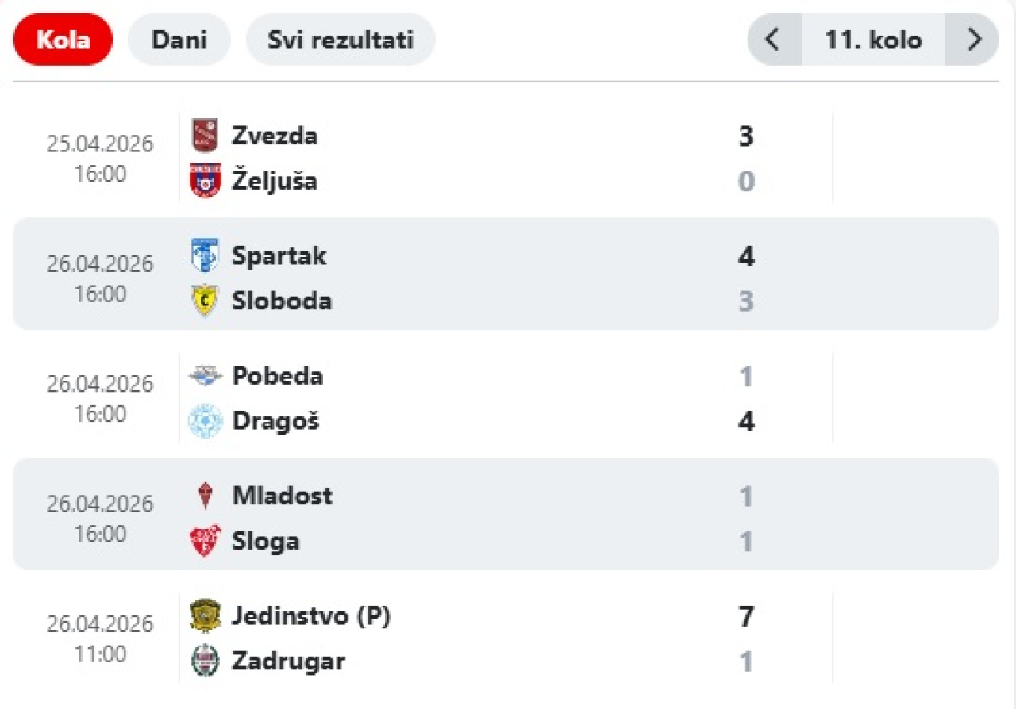The height and width of the screenshot is (709, 1016).
Task: Click Spartak's score of 4
Action: [x=746, y=256]
